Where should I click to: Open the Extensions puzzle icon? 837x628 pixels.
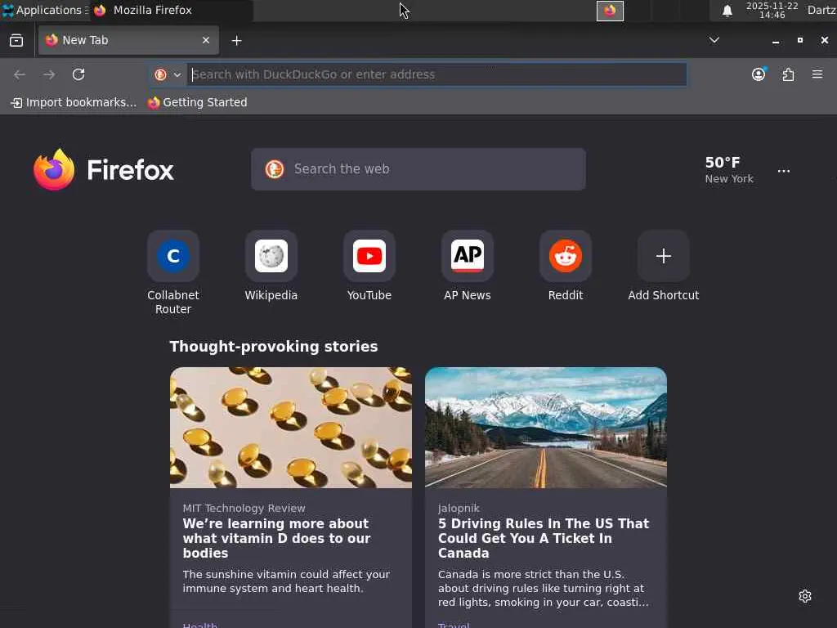(788, 74)
